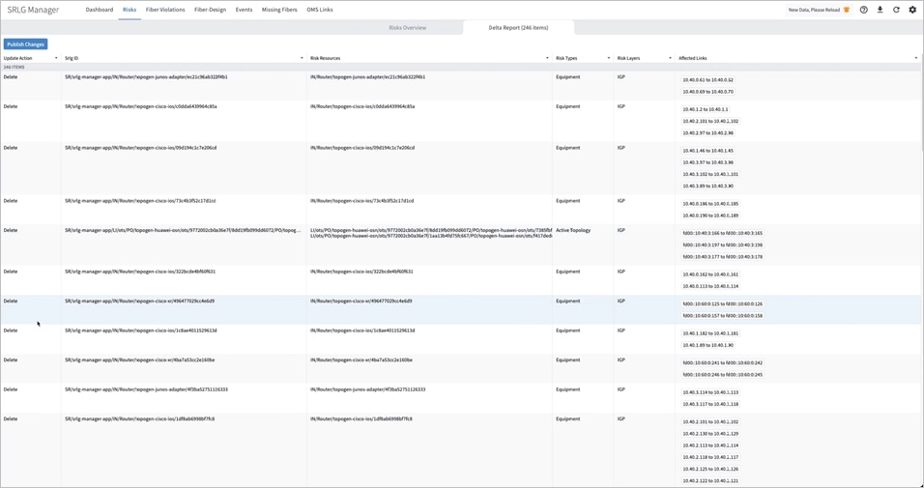
Task: Click the download icon in header
Action: [880, 10]
